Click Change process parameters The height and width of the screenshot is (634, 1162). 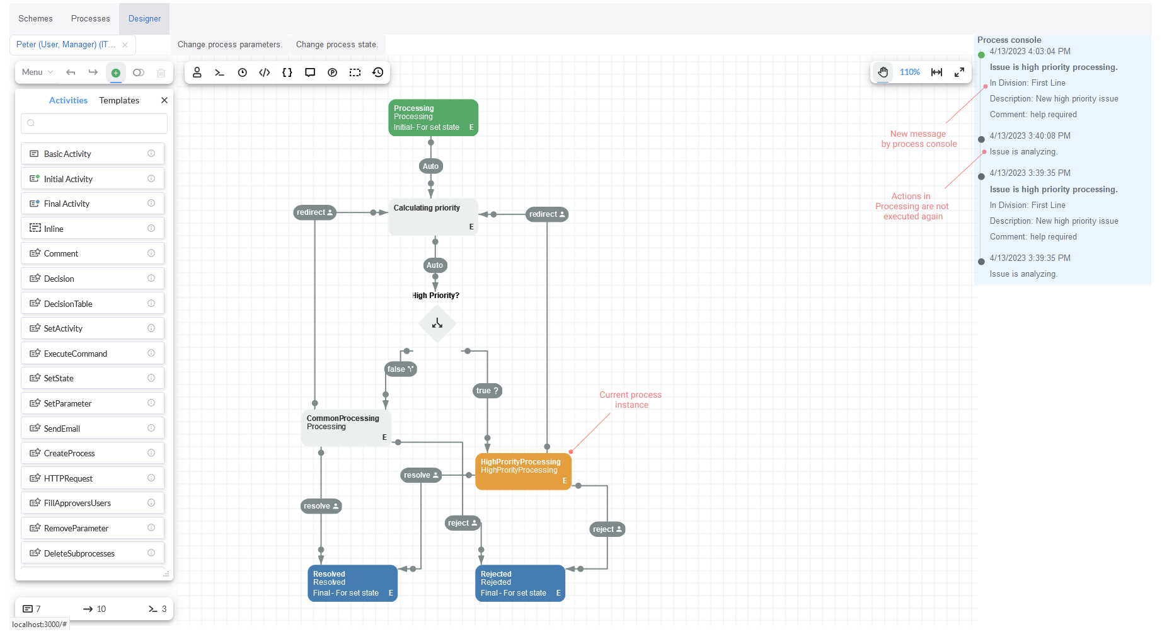click(230, 45)
